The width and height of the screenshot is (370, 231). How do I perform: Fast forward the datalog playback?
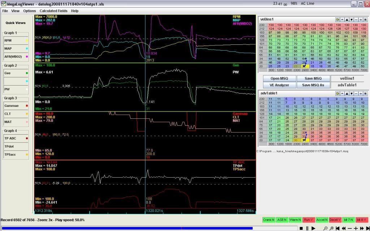pyautogui.click(x=362, y=228)
